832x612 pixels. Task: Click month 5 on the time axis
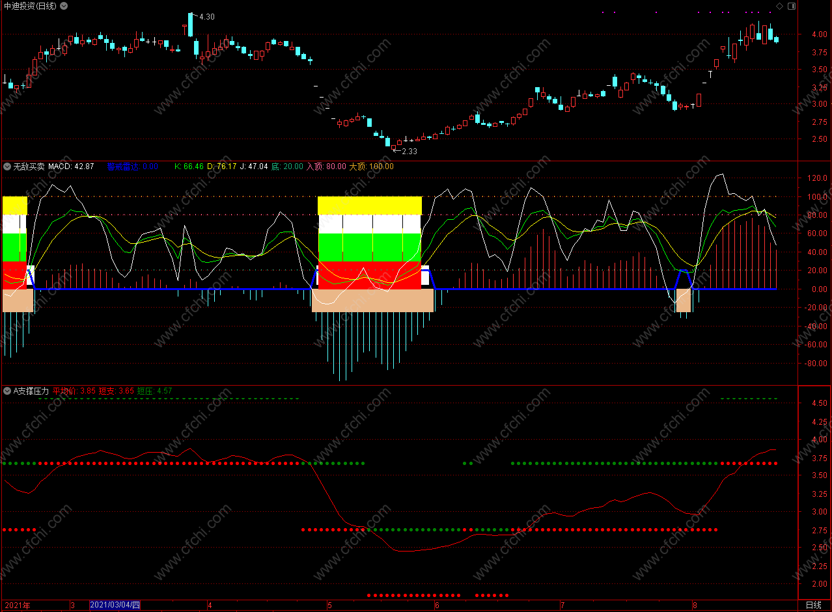329,605
